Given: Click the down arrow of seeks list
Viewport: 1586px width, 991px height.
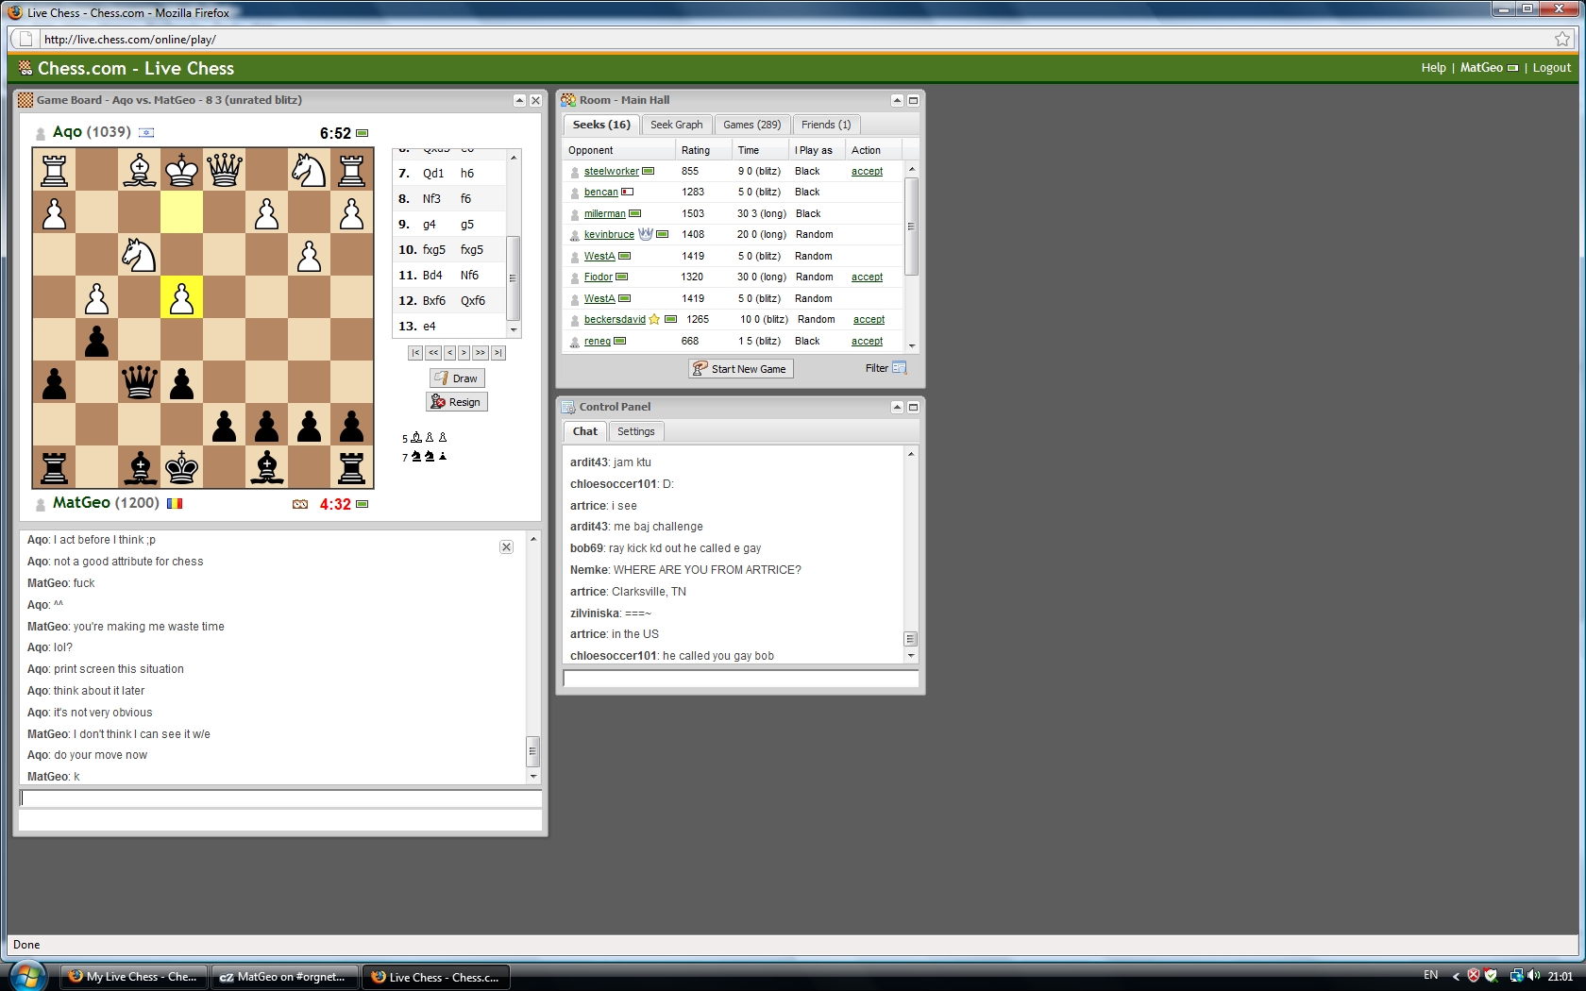Looking at the screenshot, I should tap(911, 346).
